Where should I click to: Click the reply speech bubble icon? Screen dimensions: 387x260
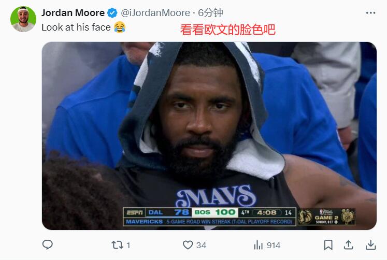(47, 244)
